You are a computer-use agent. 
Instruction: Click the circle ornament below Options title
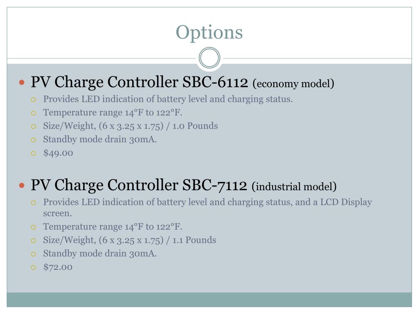click(x=209, y=58)
